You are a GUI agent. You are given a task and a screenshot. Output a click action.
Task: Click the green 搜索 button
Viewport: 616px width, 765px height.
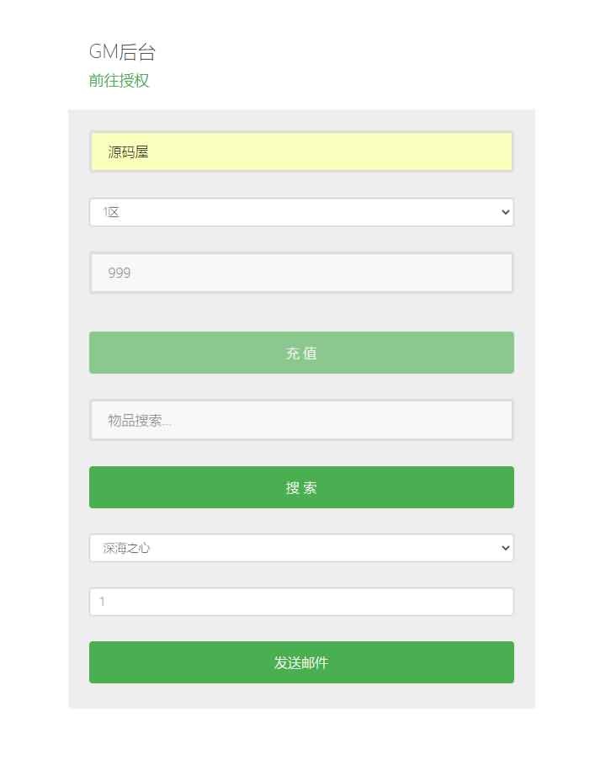(301, 487)
